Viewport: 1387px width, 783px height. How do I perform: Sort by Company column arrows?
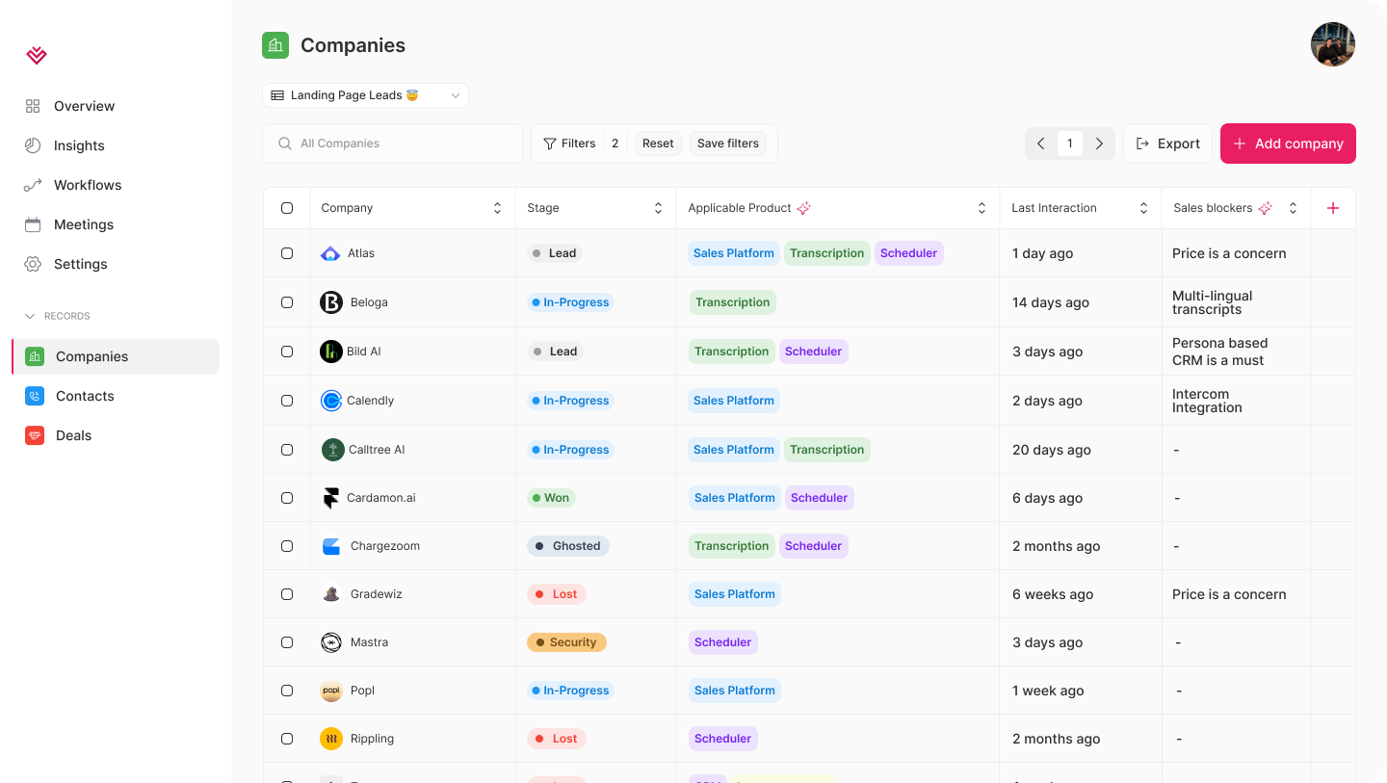point(497,208)
